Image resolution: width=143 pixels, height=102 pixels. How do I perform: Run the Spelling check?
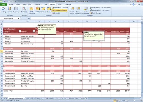(3, 10)
